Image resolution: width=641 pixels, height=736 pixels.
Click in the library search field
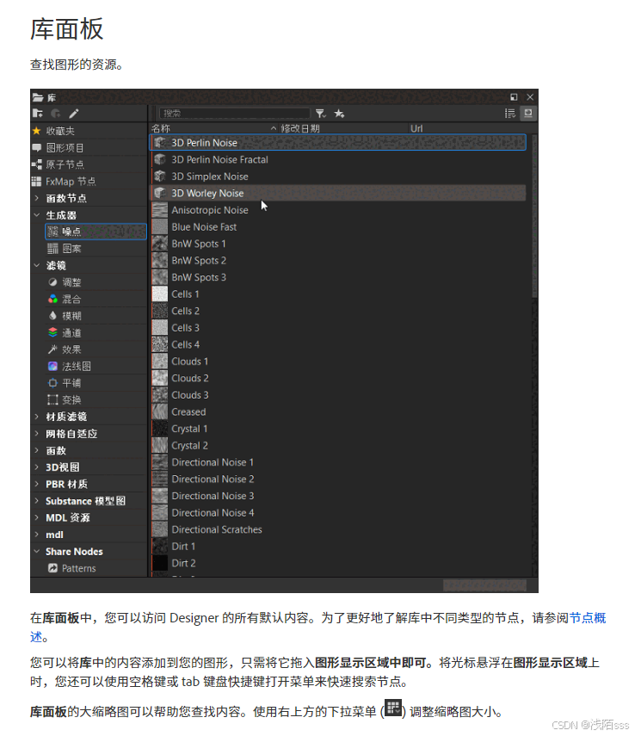coord(235,114)
